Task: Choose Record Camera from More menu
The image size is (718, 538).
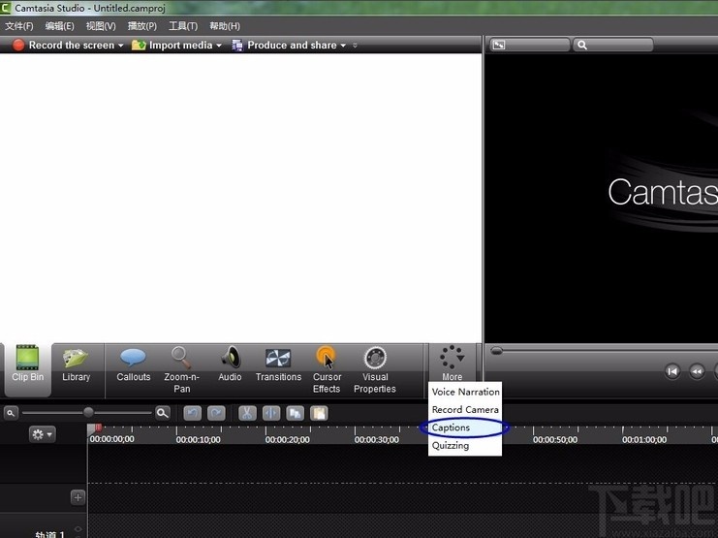Action: point(465,410)
